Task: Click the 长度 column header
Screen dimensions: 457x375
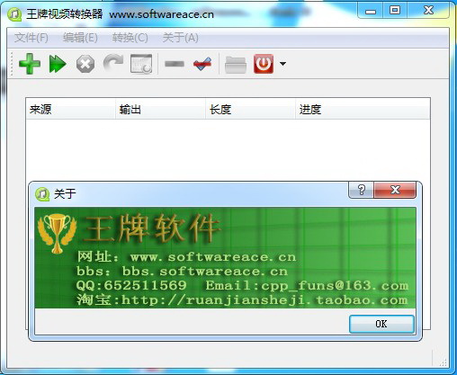Action: tap(250, 109)
